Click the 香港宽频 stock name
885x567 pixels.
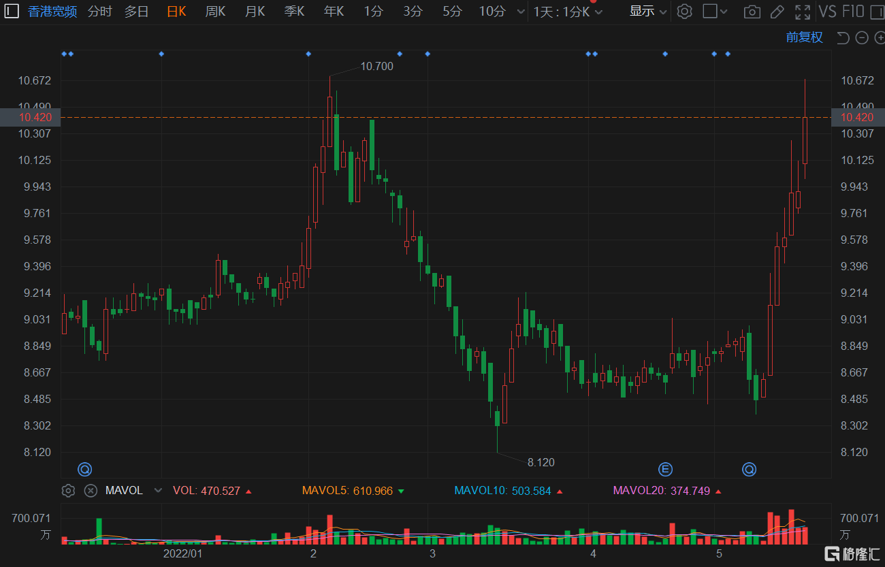click(52, 12)
